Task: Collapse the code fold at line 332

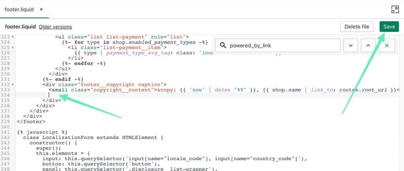Action: coord(13,85)
